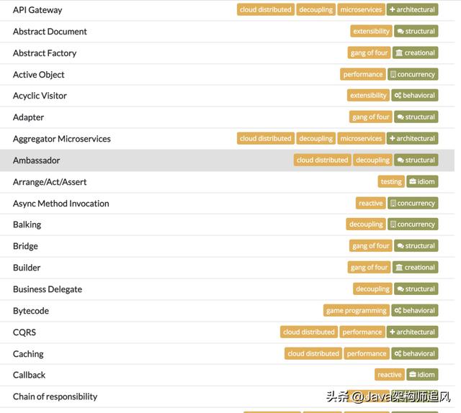Screen dimensions: 461x413
Task: Open the Chain of responsibility pattern
Action: (55, 396)
